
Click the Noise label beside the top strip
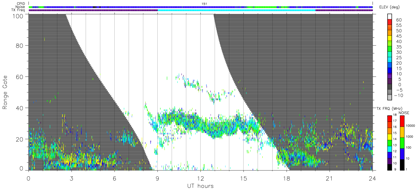point(20,7)
